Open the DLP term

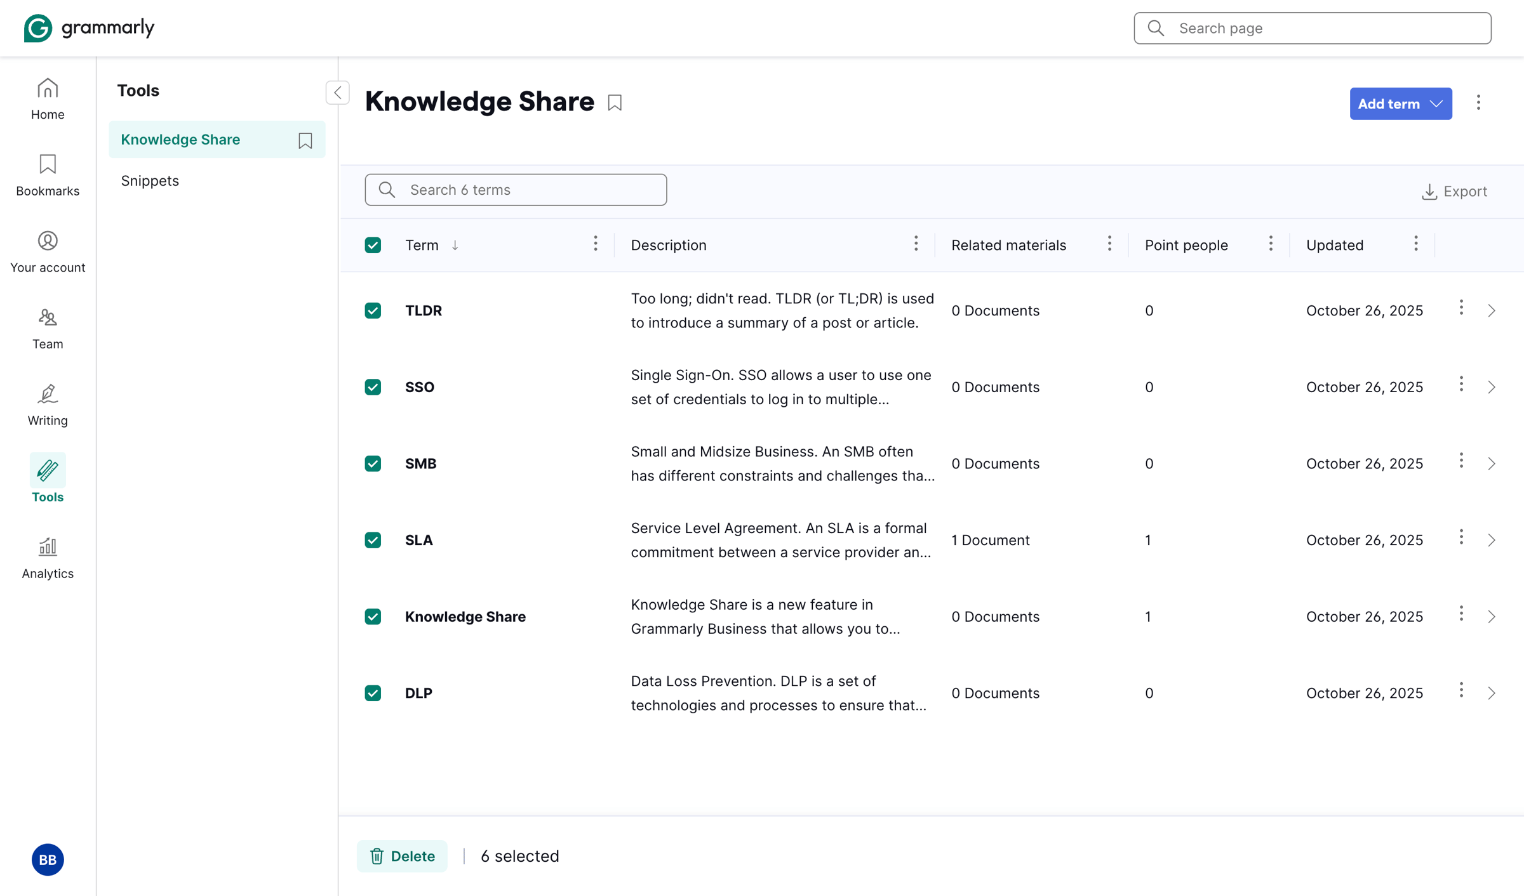coord(418,693)
